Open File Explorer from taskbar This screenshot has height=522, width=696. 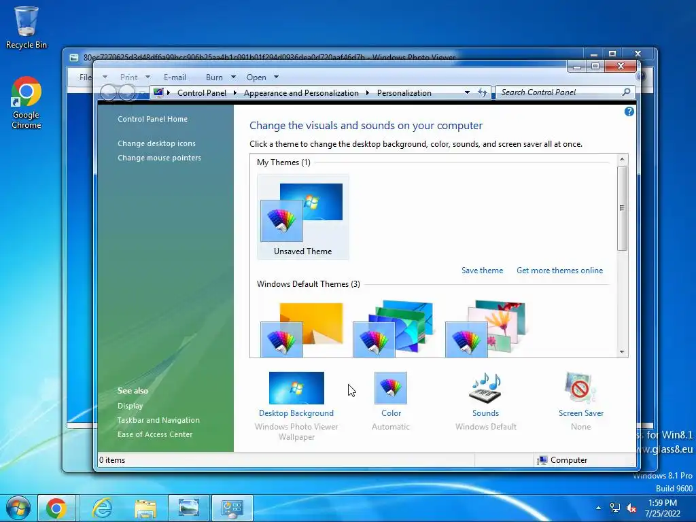(145, 508)
